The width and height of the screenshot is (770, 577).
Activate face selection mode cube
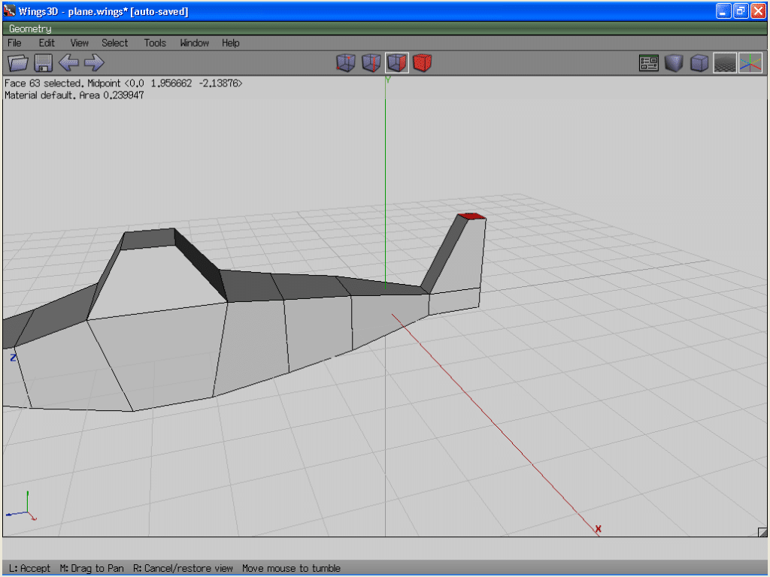(397, 63)
